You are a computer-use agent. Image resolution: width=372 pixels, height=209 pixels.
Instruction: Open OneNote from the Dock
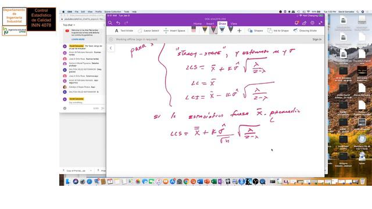click(x=220, y=182)
